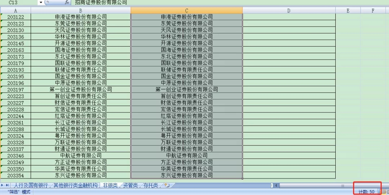The width and height of the screenshot is (389, 195).
Task: Click 宏信证券有限责任公司 in column C
Action: click(x=187, y=109)
